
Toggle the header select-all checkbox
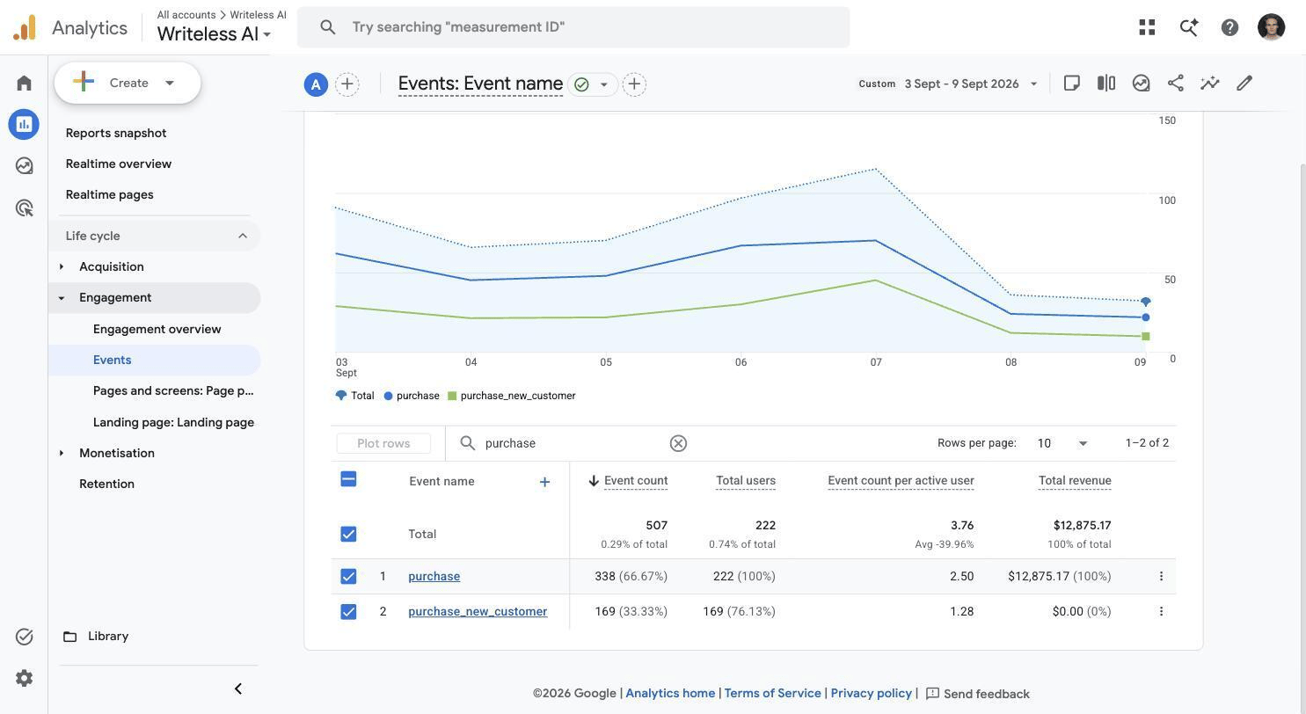pyautogui.click(x=348, y=479)
